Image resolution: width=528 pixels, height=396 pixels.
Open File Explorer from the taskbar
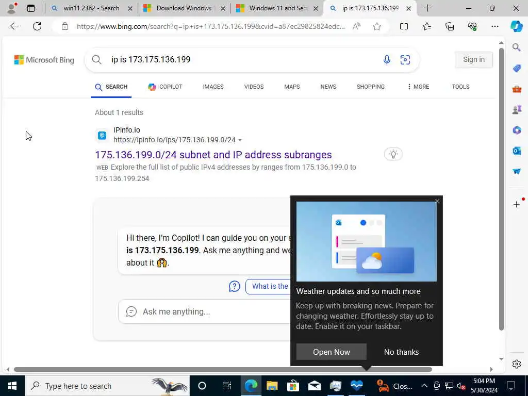pos(272,386)
